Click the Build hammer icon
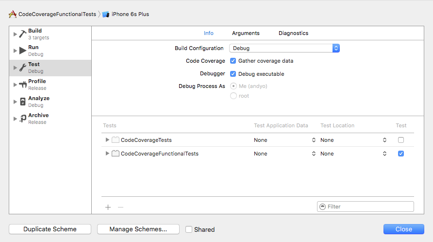The height and width of the screenshot is (242, 433). click(x=23, y=34)
